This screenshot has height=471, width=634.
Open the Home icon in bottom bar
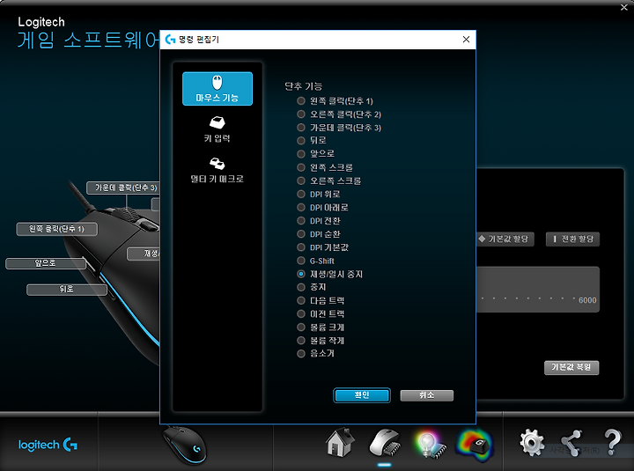point(340,443)
